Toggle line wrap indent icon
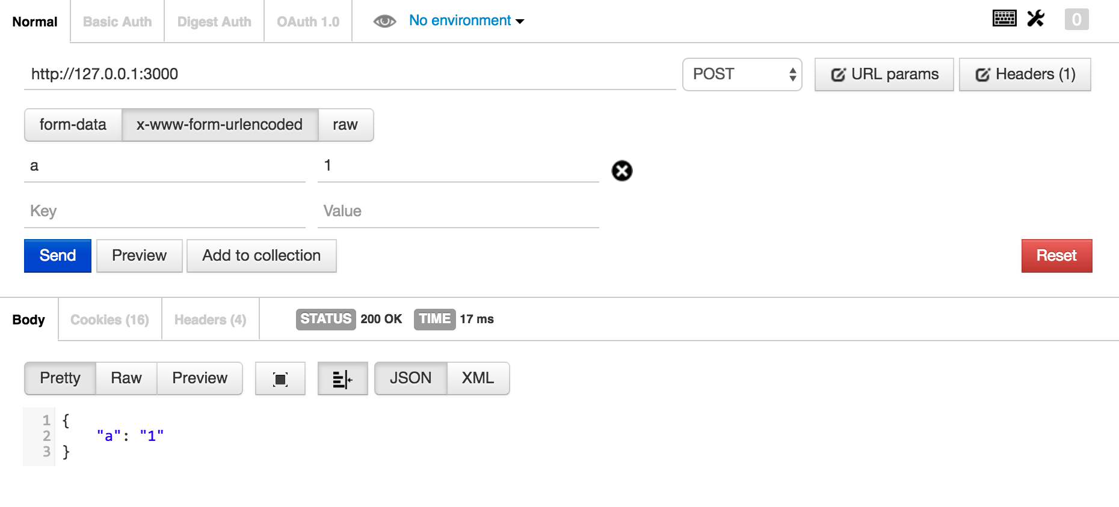 click(342, 378)
